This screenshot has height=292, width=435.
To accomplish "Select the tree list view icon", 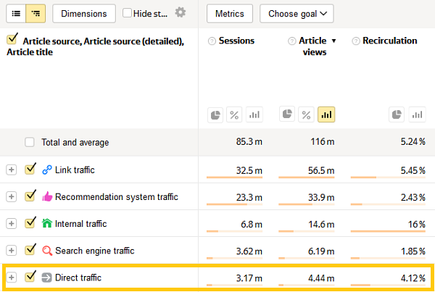I will pos(34,13).
